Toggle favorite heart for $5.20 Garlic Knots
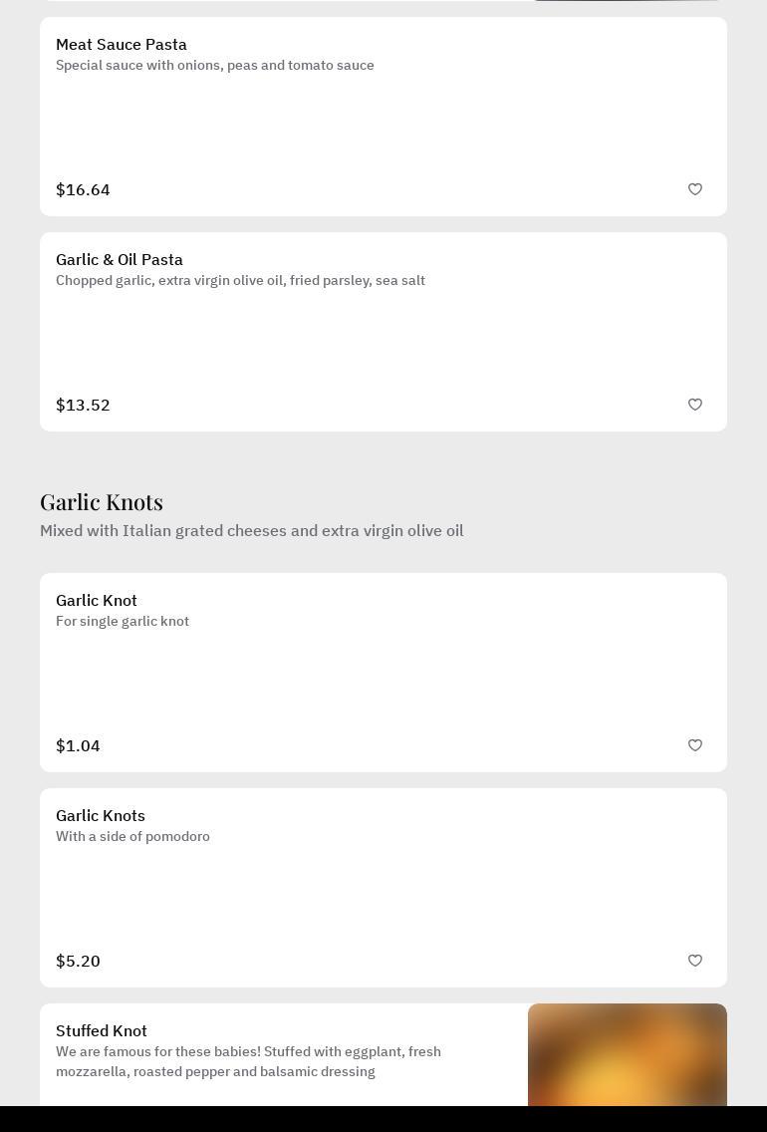 click(x=695, y=961)
